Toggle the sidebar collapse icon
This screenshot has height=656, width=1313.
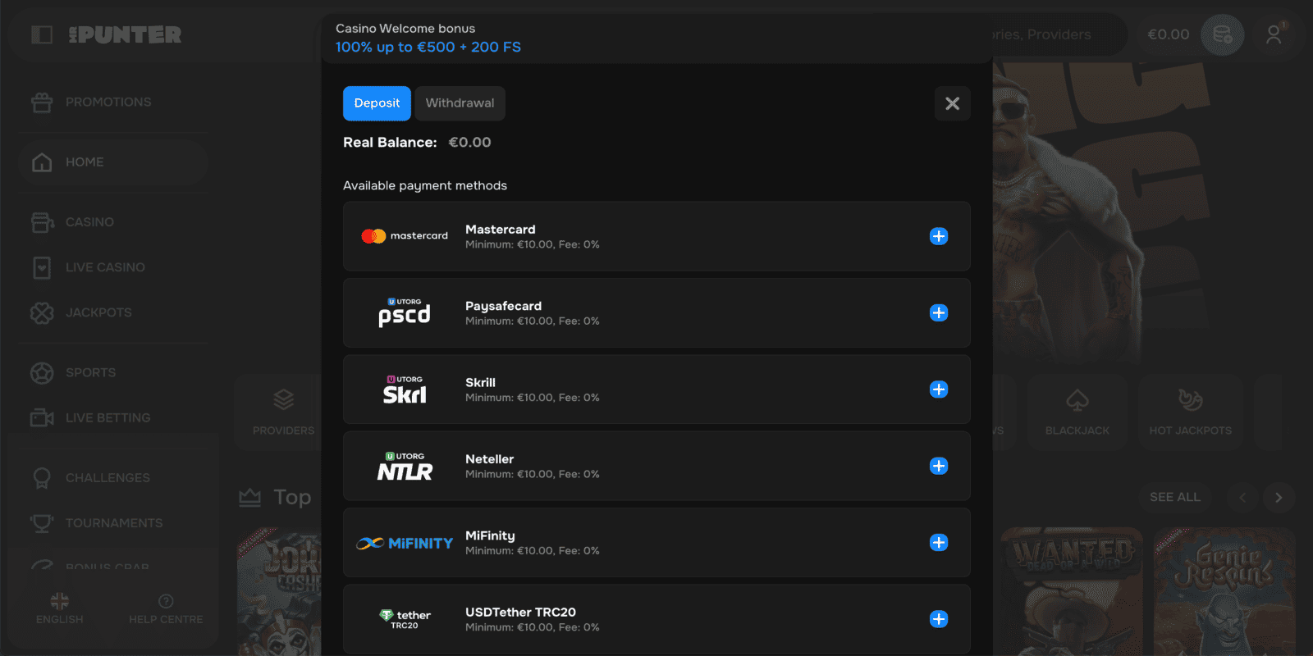point(42,34)
